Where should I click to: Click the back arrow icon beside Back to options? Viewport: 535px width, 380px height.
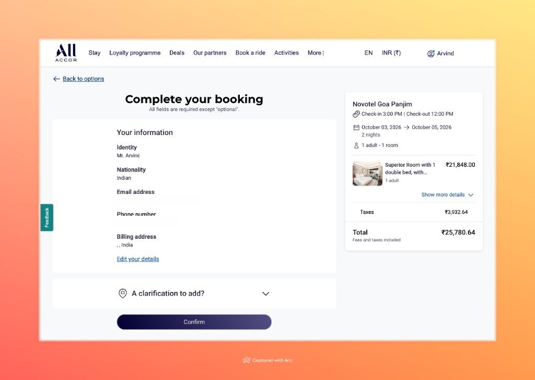coord(56,79)
